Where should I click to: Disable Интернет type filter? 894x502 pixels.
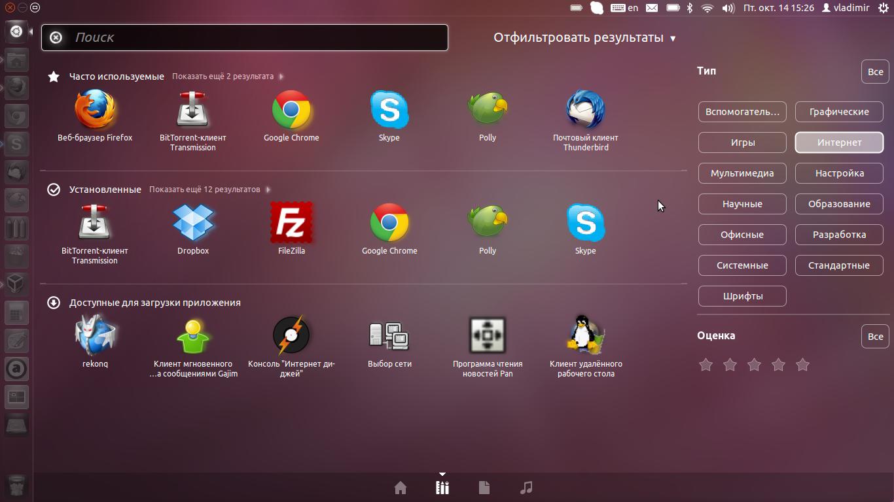pos(839,142)
